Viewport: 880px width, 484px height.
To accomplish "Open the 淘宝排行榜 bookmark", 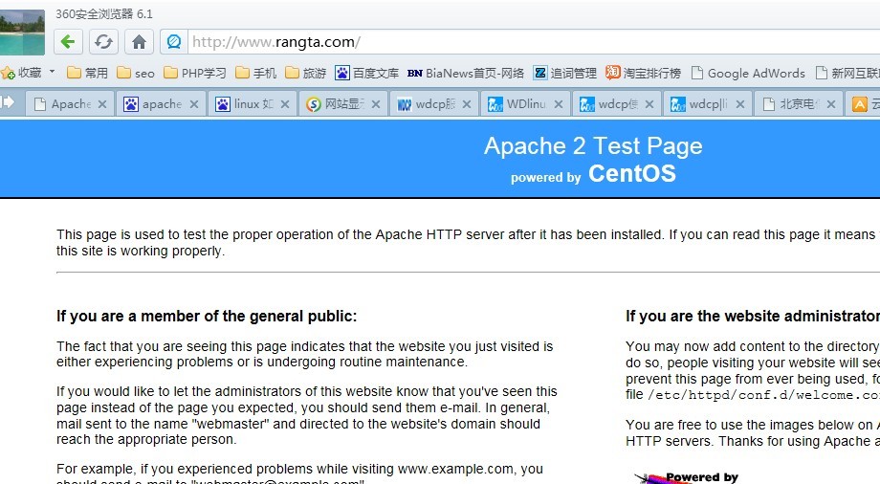I will click(x=643, y=73).
